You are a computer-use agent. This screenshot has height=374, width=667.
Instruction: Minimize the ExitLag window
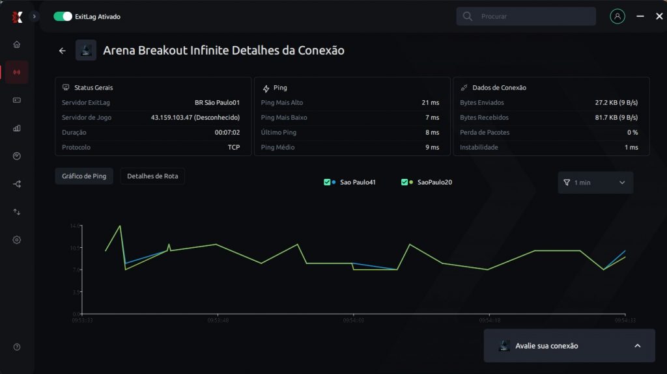(x=640, y=16)
